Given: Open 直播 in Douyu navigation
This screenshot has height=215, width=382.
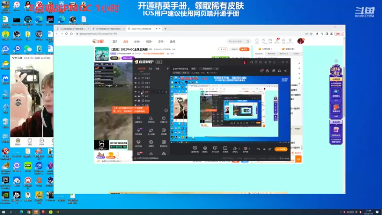Looking at the screenshot, I should coord(126,42).
